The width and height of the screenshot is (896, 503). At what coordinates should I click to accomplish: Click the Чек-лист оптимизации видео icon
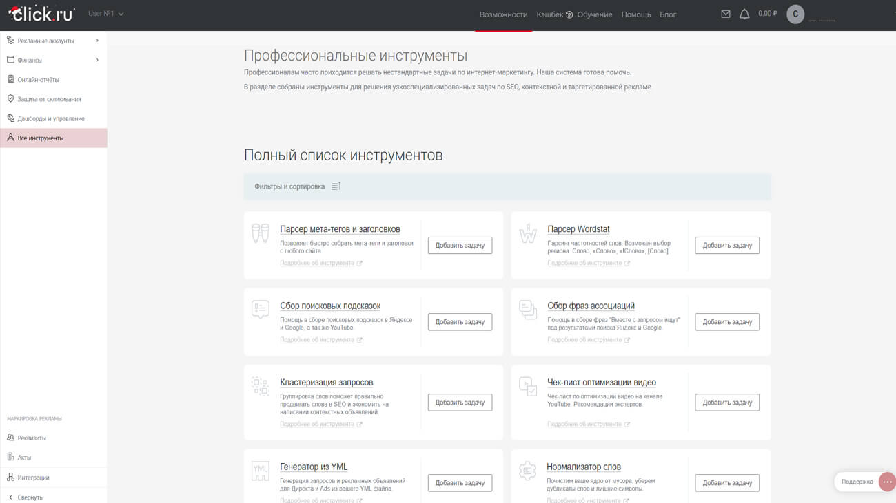click(x=528, y=386)
